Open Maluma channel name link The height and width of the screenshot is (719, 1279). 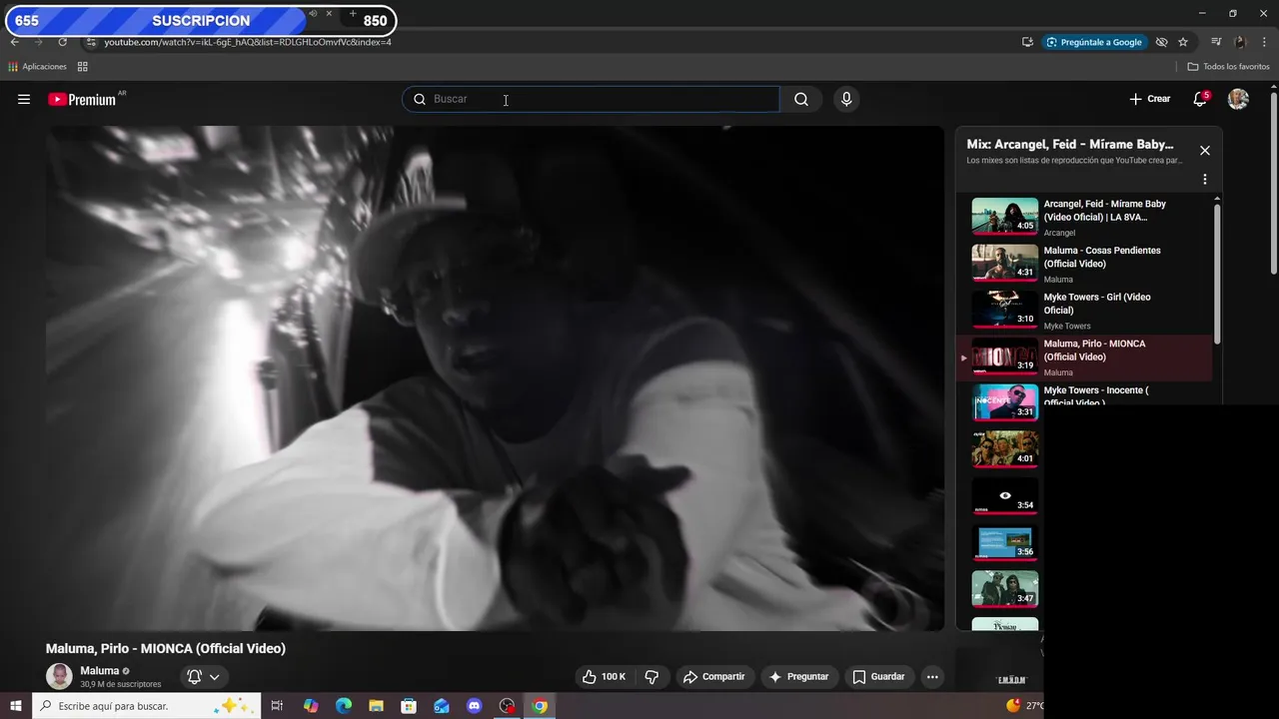pyautogui.click(x=100, y=671)
